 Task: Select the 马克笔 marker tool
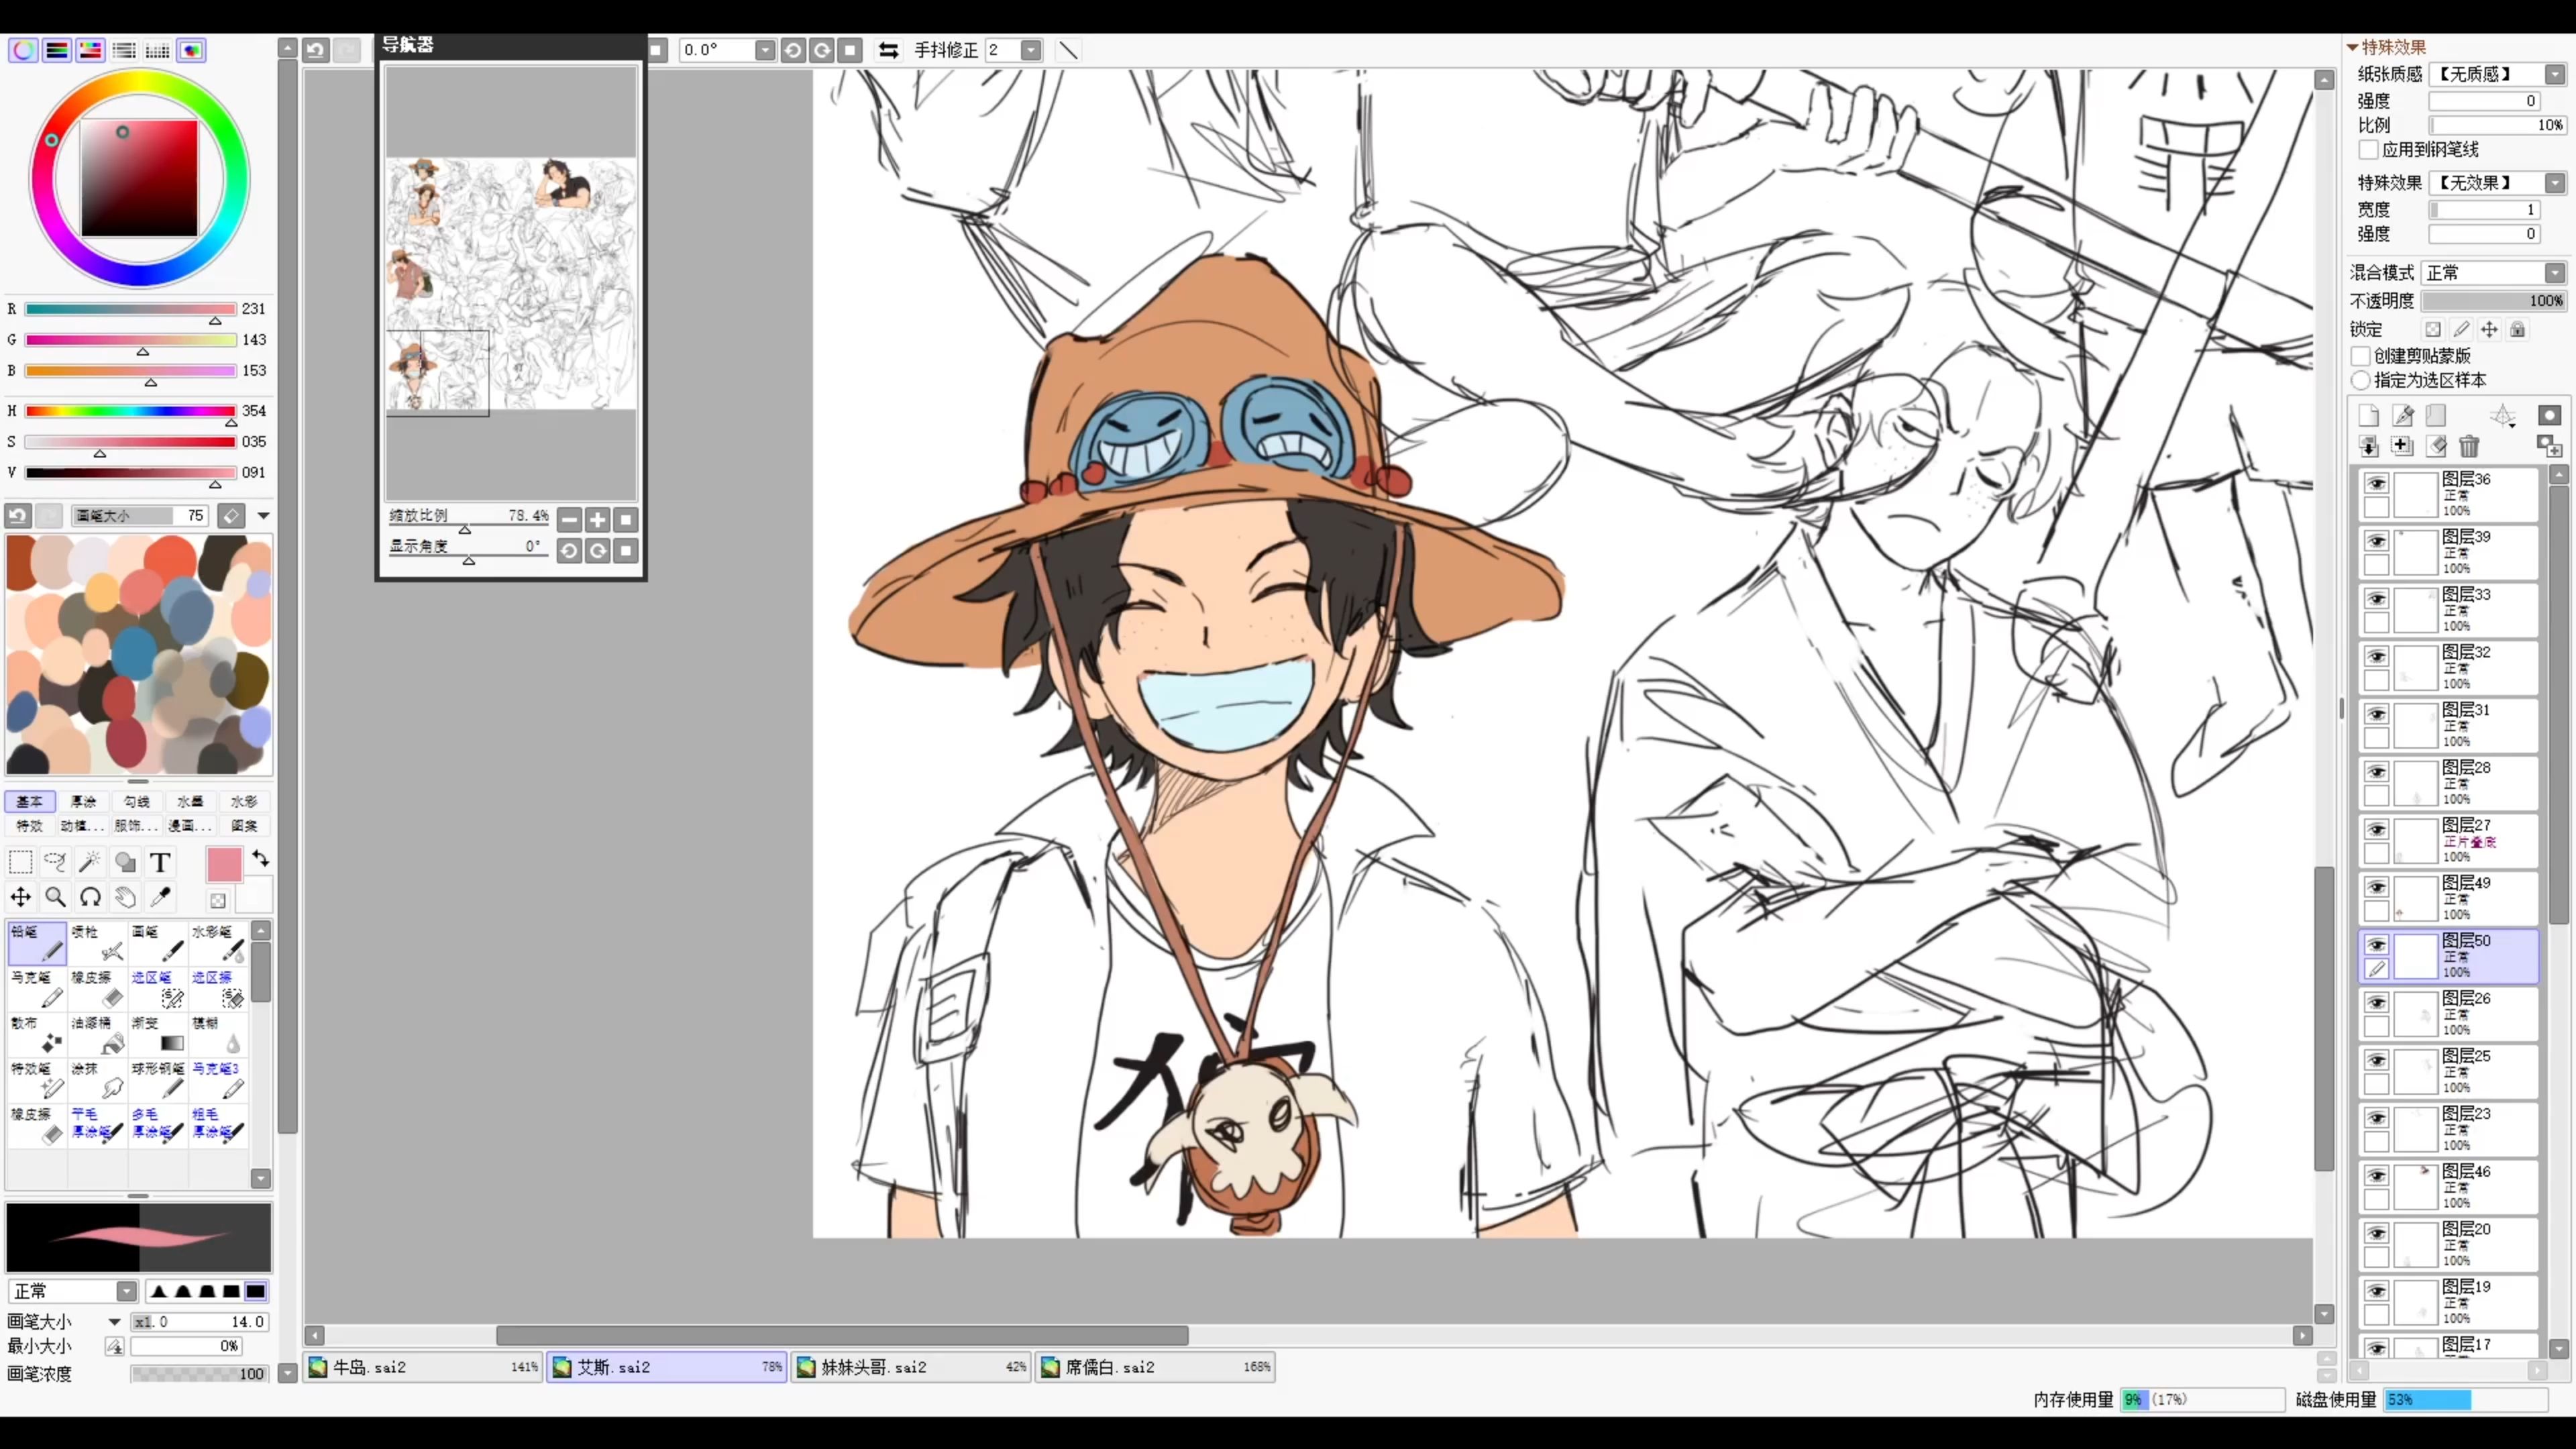pyautogui.click(x=37, y=989)
